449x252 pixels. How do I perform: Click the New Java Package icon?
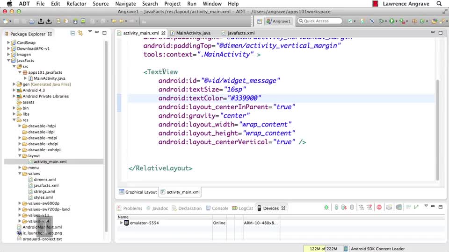click(414, 21)
